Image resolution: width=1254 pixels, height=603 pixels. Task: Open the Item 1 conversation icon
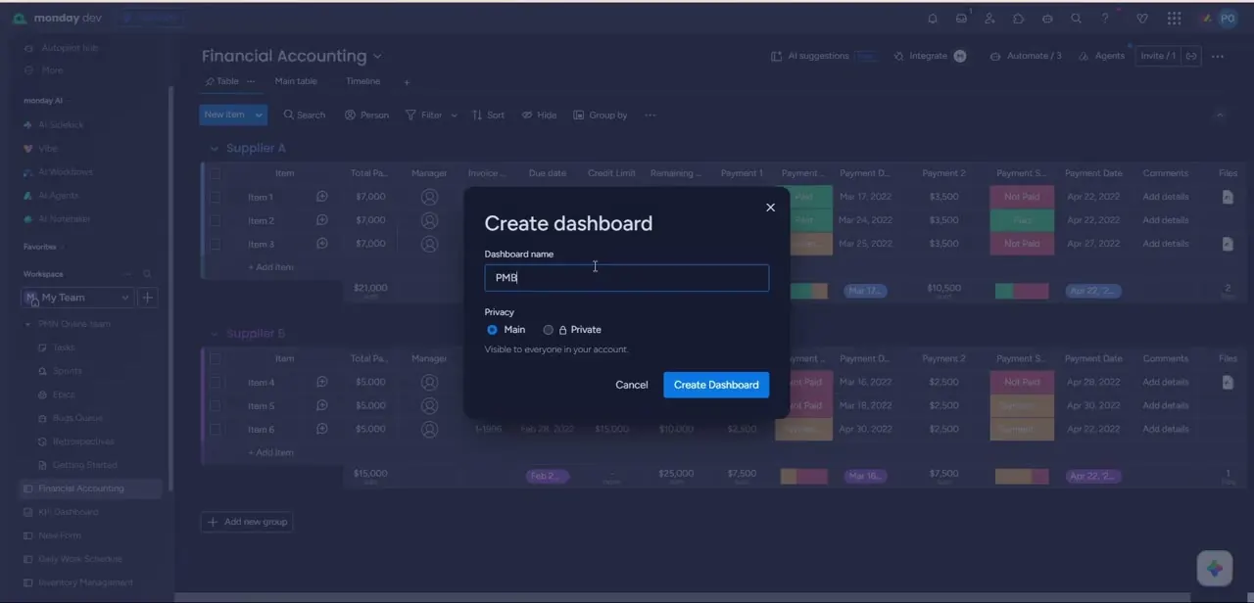(x=321, y=197)
